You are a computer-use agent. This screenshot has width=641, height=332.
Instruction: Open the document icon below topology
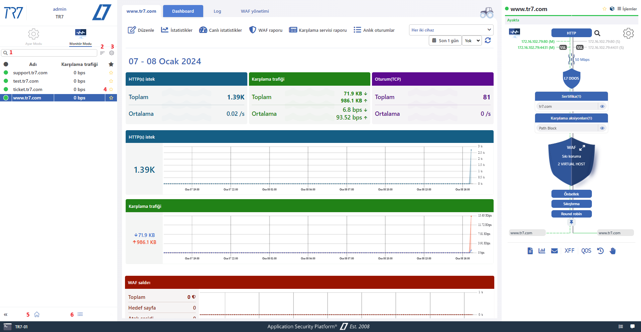(x=530, y=251)
